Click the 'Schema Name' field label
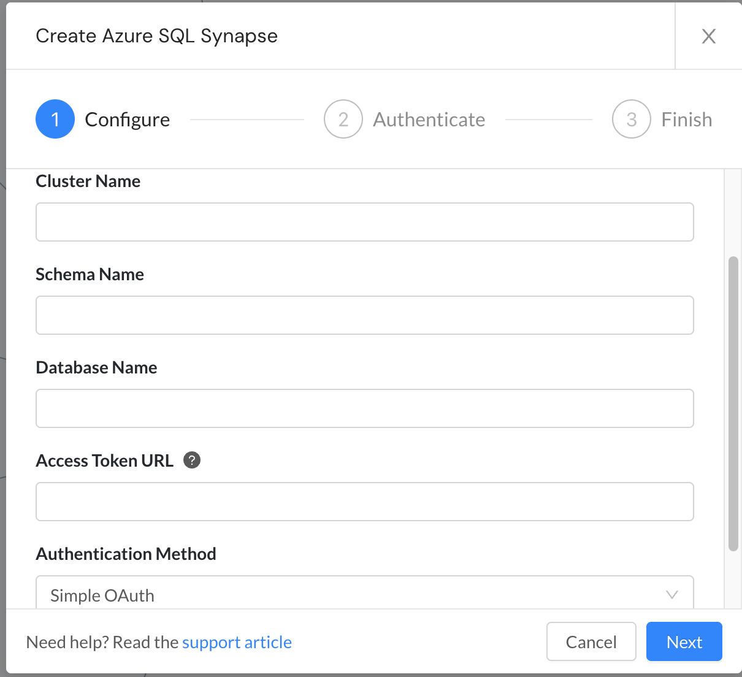This screenshot has width=742, height=677. [90, 274]
